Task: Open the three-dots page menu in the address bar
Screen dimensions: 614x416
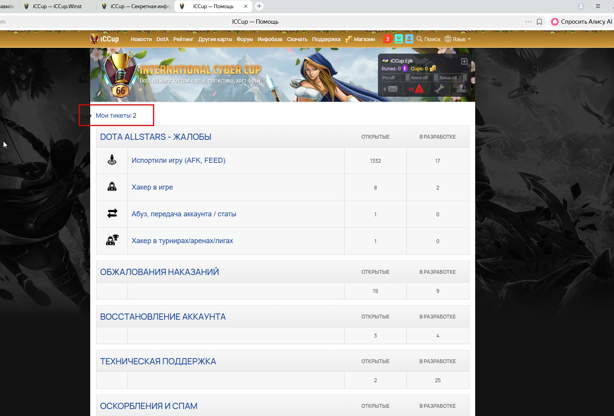Action: [x=528, y=22]
